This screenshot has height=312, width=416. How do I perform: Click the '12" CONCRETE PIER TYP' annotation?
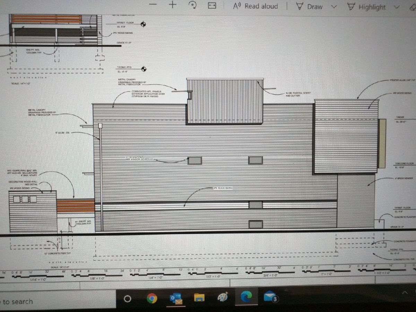57,253
